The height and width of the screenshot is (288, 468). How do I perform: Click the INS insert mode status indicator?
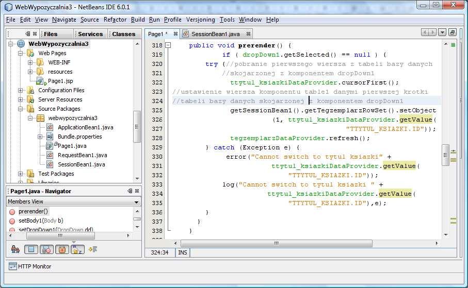(x=182, y=252)
